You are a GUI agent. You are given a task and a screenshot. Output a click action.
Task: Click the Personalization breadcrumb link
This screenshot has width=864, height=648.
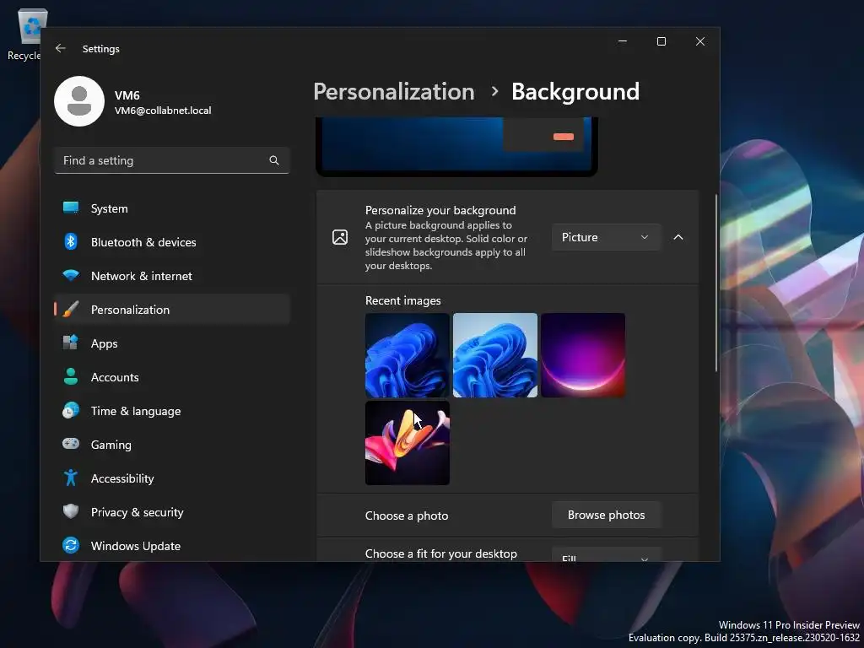pyautogui.click(x=393, y=91)
